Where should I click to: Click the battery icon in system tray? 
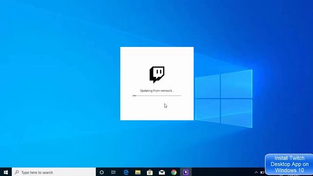262,172
